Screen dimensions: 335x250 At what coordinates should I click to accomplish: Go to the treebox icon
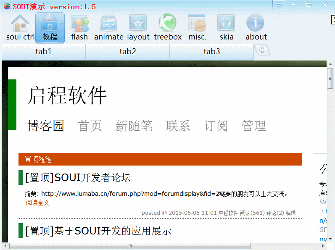click(168, 28)
